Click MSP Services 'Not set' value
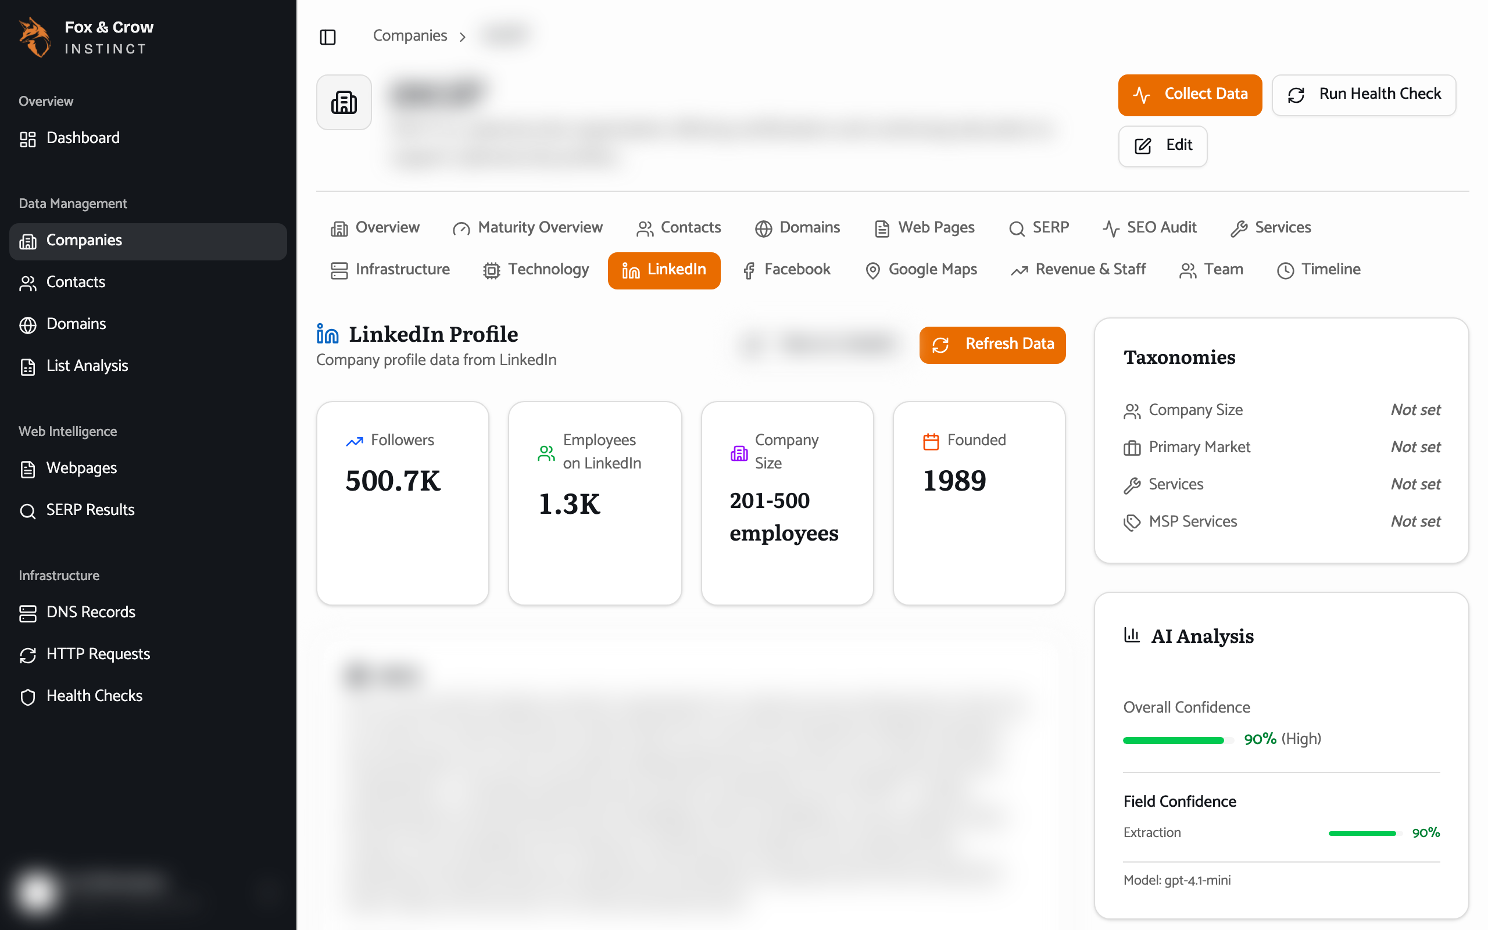 (x=1415, y=521)
